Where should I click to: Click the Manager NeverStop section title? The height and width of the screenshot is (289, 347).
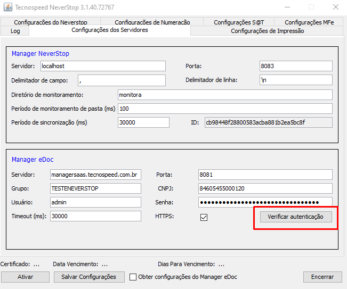click(41, 53)
